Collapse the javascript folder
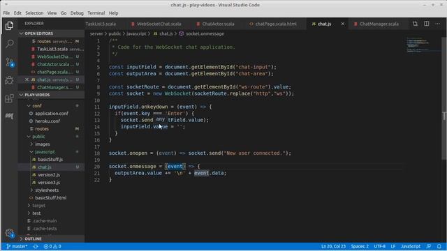Viewport: 447px width, 251px height. tap(51, 152)
